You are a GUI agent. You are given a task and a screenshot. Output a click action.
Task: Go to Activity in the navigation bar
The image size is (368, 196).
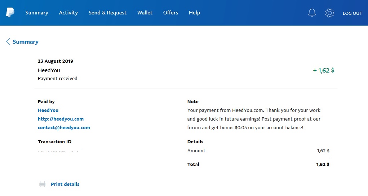point(68,13)
